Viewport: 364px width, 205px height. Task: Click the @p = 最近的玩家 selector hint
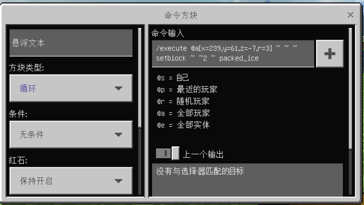coord(187,89)
